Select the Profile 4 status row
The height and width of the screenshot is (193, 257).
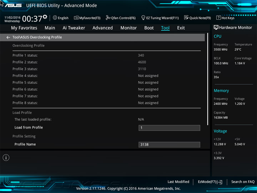click(x=106, y=76)
